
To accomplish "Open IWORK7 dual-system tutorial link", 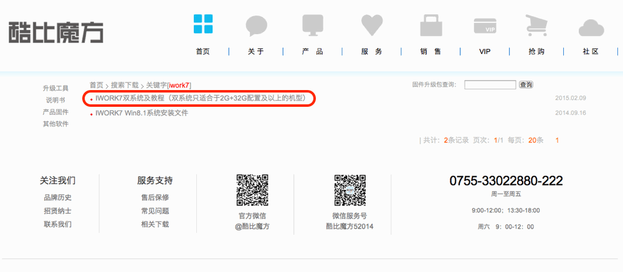I will [x=200, y=98].
